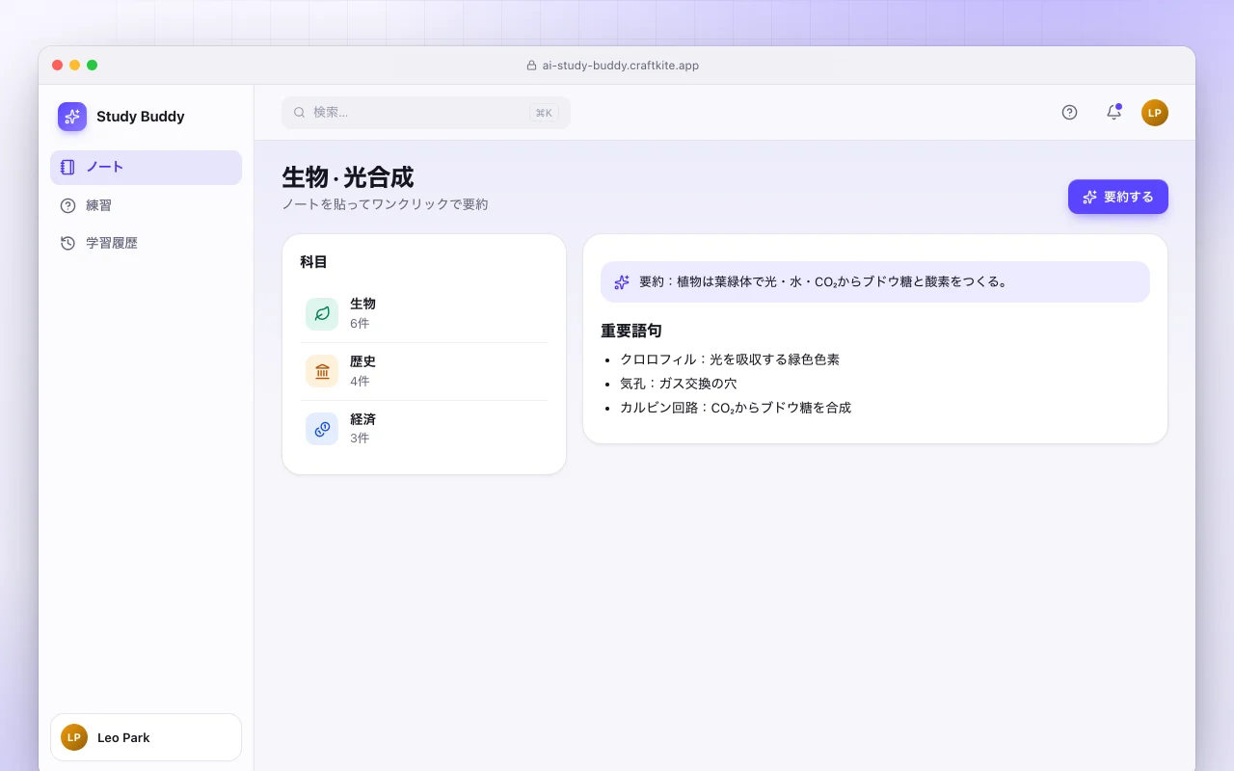Click the lock icon in address bar
This screenshot has width=1234, height=771.
[x=531, y=66]
